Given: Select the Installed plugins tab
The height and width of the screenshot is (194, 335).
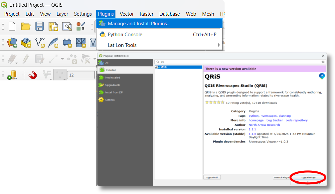Looking at the screenshot, I should (x=125, y=70).
